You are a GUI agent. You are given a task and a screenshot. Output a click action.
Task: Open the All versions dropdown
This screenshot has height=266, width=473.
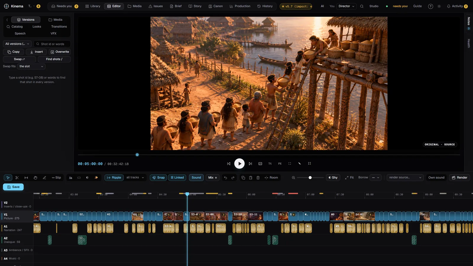(x=17, y=44)
